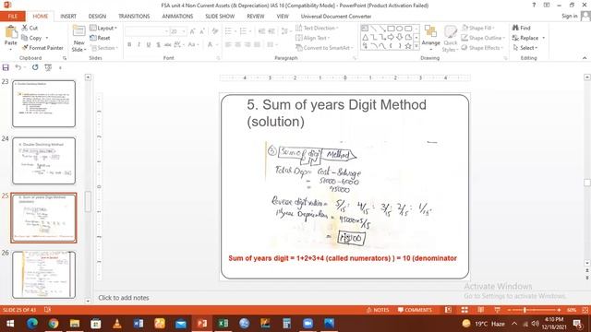Undo the last action

[x=18, y=67]
